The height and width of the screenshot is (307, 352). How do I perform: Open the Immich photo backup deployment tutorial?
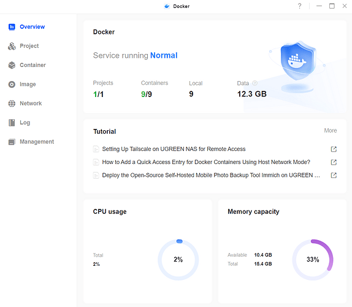[211, 175]
